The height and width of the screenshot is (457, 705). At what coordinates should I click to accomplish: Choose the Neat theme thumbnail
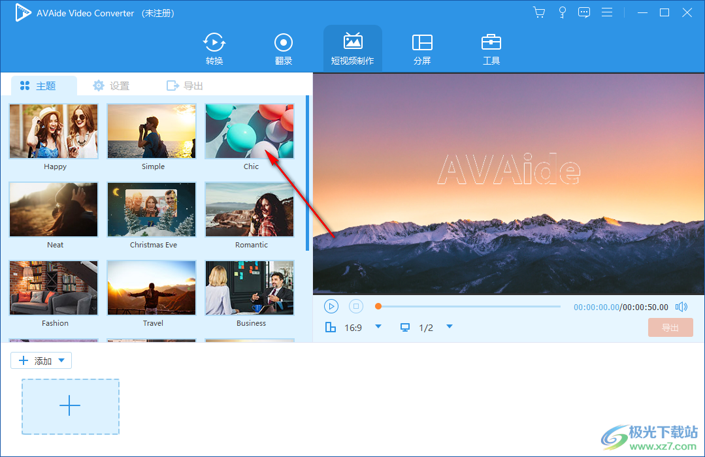(x=54, y=210)
